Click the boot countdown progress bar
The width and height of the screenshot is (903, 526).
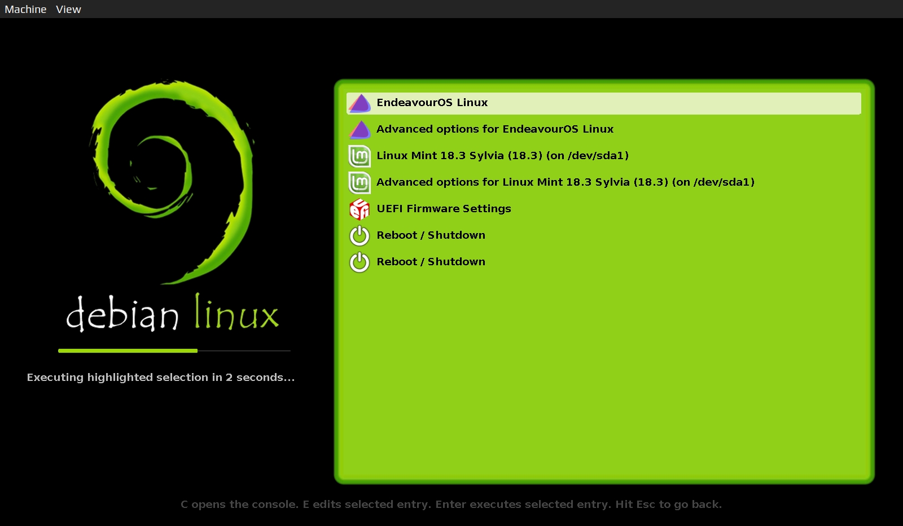click(x=174, y=351)
